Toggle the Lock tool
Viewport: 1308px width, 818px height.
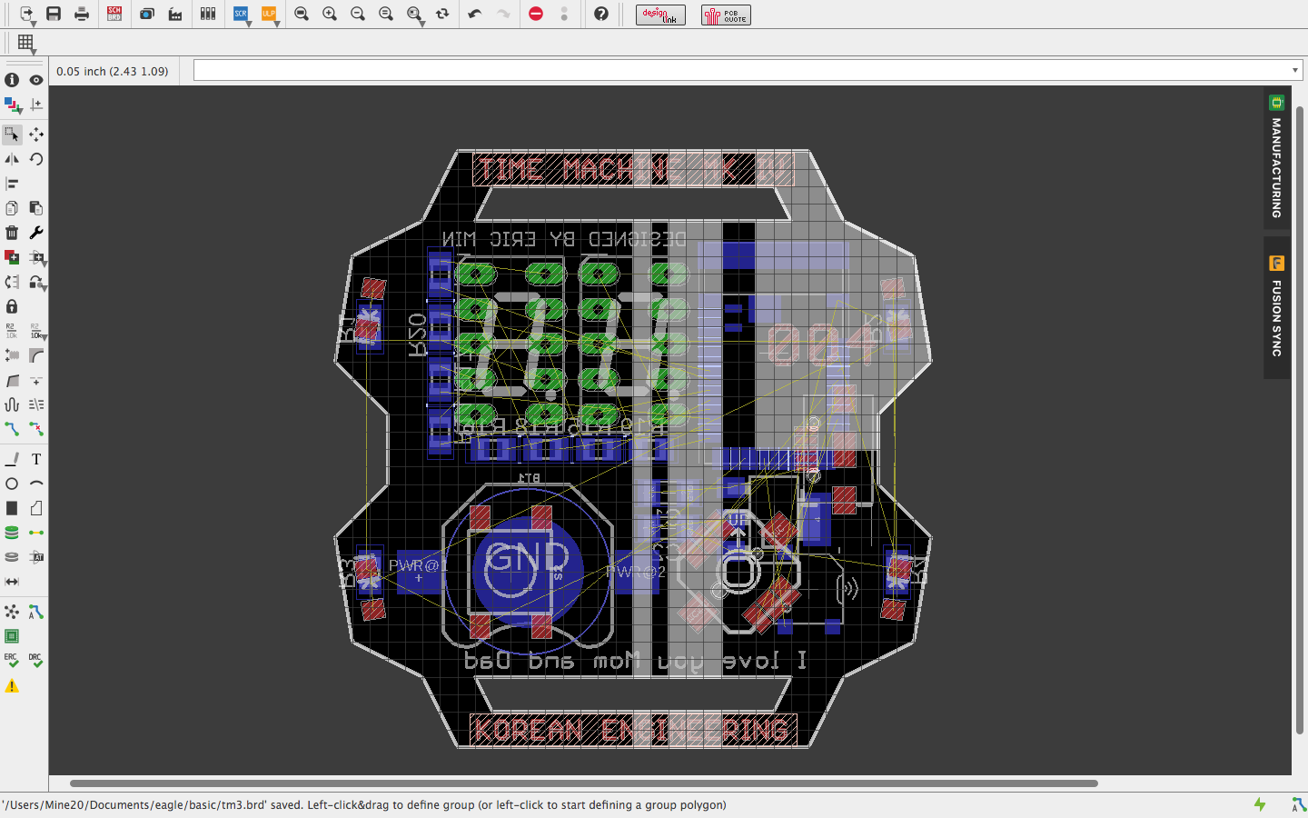pyautogui.click(x=12, y=306)
